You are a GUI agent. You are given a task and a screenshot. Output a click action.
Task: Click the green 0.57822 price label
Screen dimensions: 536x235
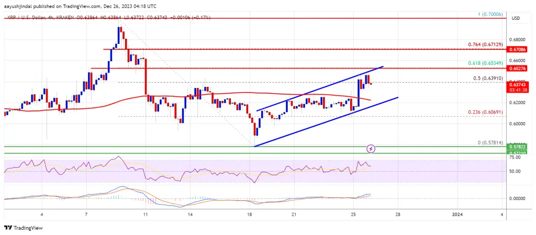click(x=517, y=147)
